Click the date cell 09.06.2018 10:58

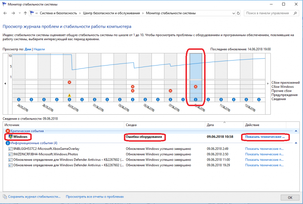point(220,137)
